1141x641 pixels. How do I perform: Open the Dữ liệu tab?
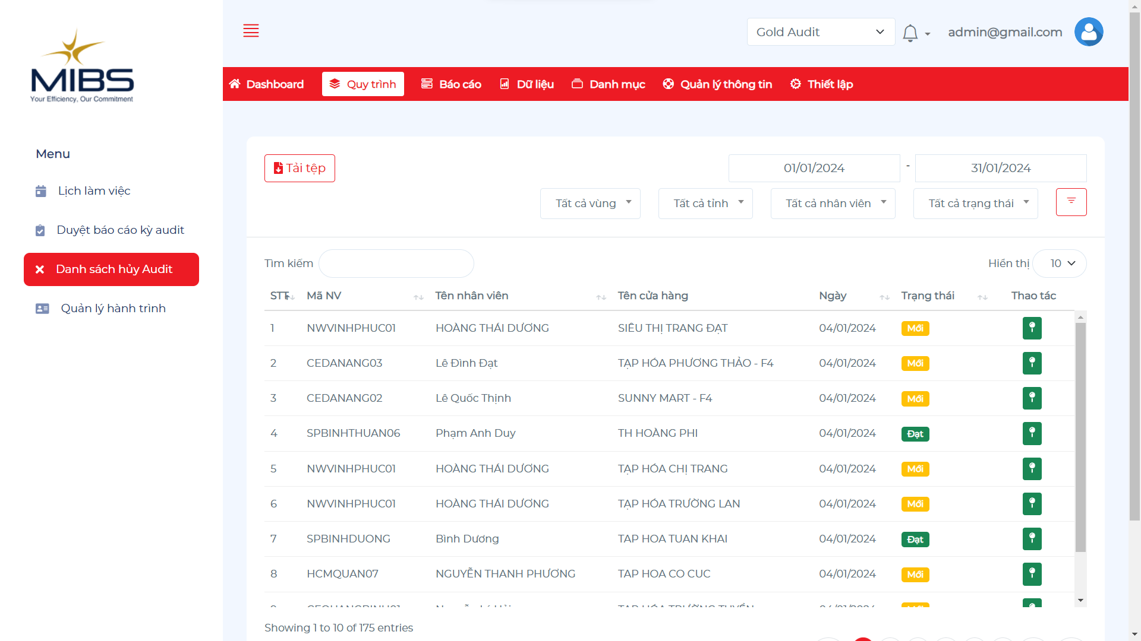pyautogui.click(x=527, y=84)
